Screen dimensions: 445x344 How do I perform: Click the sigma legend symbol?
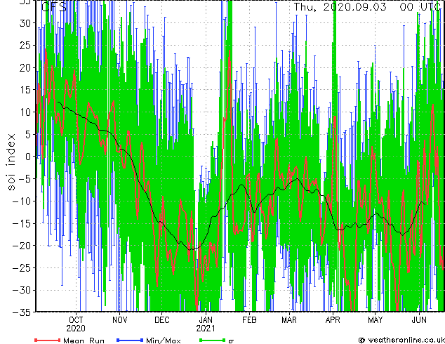coord(231,341)
